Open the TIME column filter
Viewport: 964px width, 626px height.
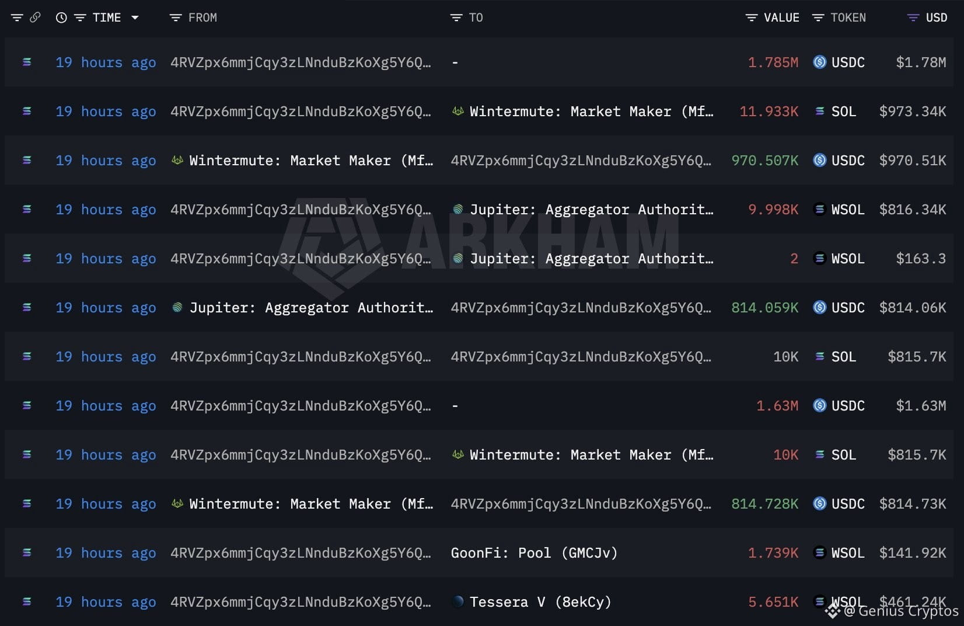[81, 18]
